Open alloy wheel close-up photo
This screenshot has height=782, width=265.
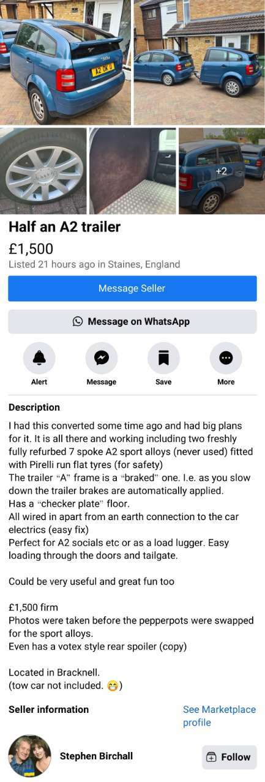point(43,171)
